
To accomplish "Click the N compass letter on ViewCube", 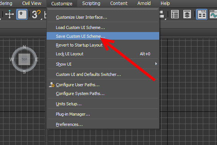I will pos(24,47).
